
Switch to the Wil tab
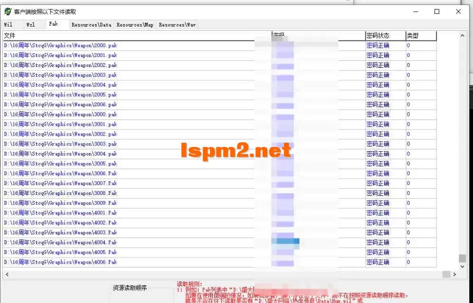point(9,25)
